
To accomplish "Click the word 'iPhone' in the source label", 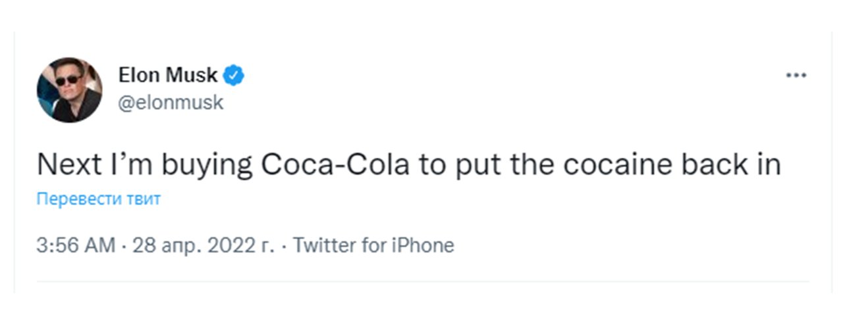I will click(421, 246).
